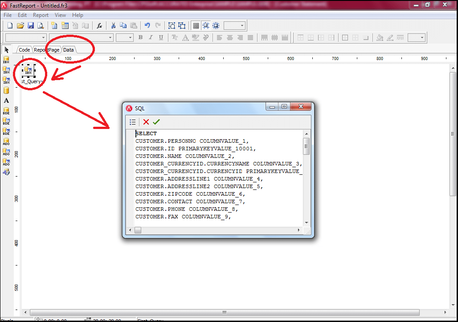Cancel SQL edits with the red X
458x322 pixels.
point(146,122)
